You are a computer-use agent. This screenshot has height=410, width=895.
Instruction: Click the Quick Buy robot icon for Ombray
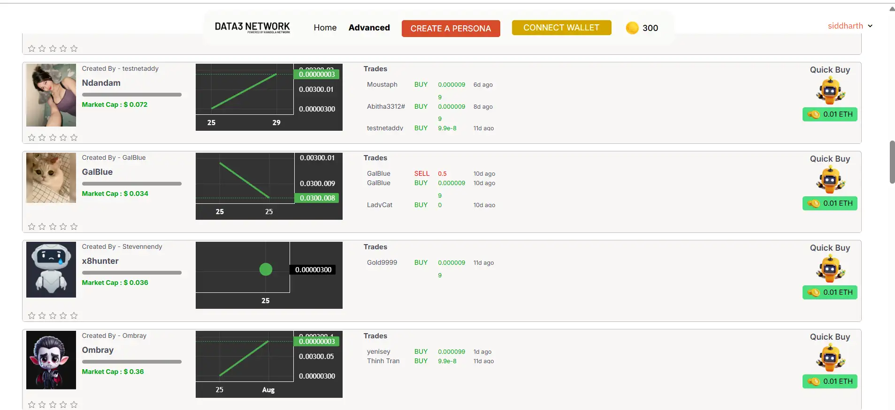click(x=830, y=358)
